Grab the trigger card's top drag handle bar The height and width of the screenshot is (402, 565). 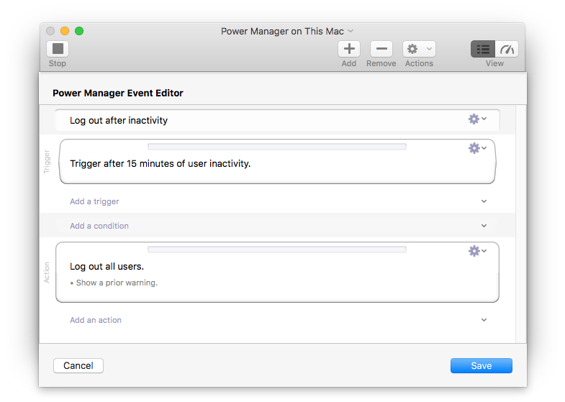coord(276,147)
